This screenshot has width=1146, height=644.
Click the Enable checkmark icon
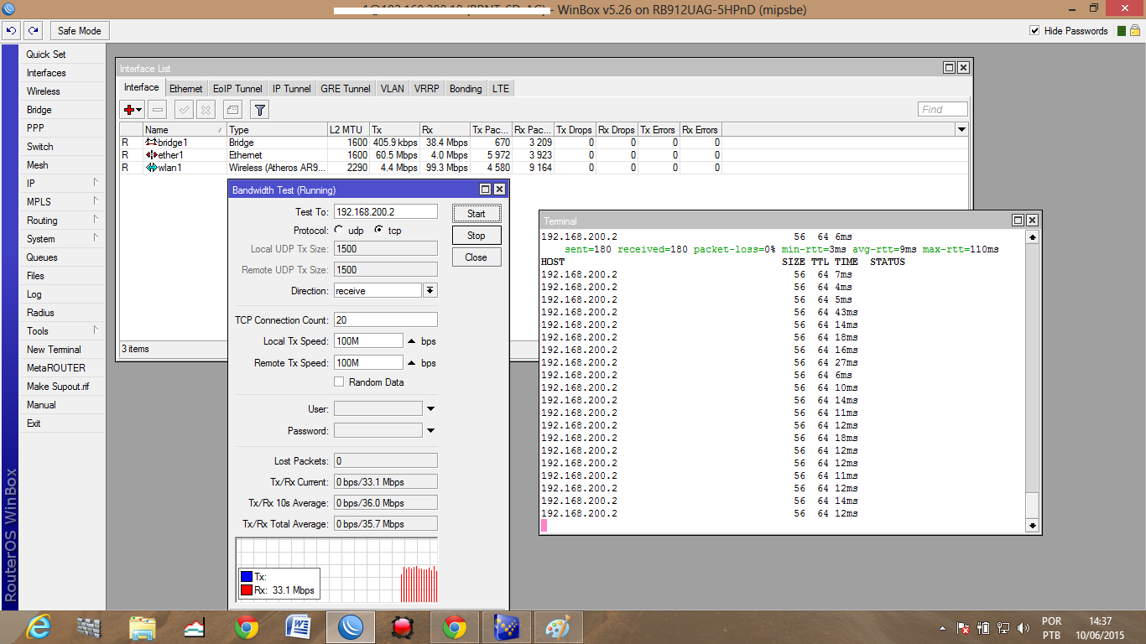click(x=184, y=110)
